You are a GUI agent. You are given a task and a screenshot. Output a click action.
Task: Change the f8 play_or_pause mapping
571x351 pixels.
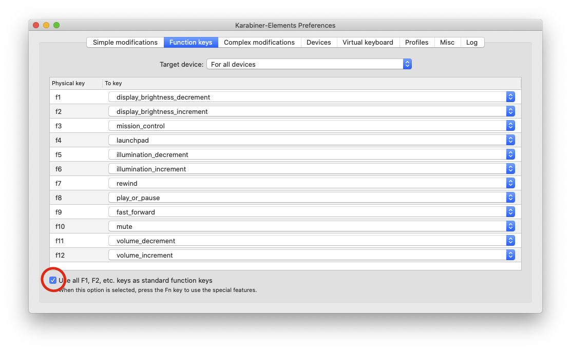click(x=312, y=198)
